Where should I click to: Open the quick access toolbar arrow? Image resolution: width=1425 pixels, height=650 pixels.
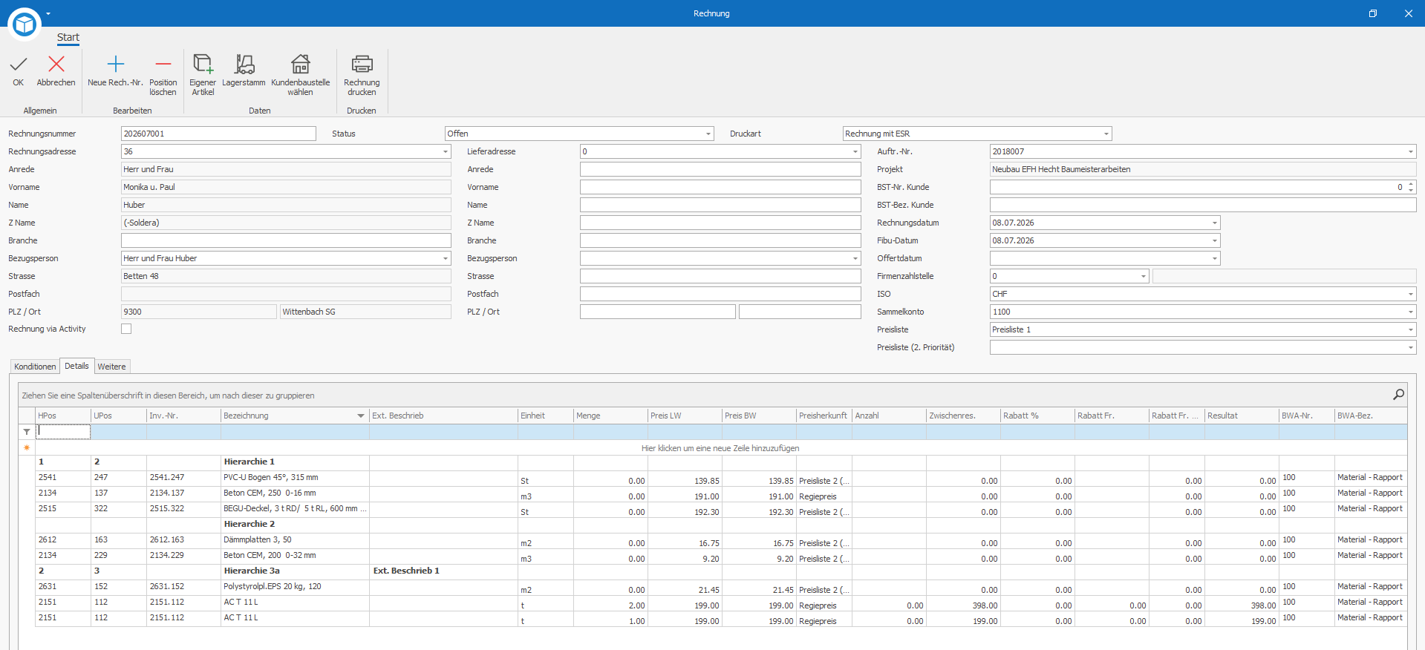click(x=48, y=13)
